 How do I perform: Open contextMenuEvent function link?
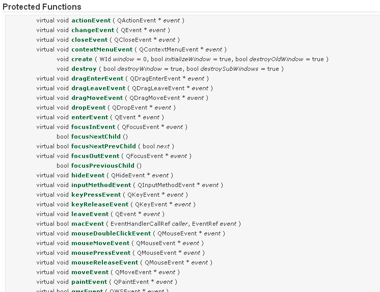(102, 49)
